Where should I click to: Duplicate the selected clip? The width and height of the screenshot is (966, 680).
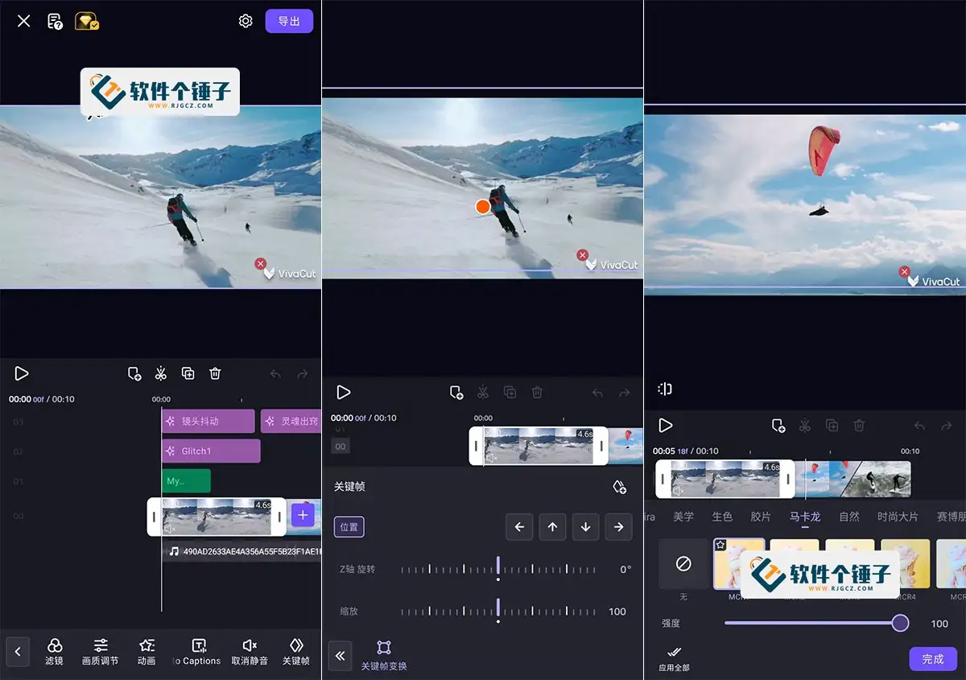tap(188, 373)
